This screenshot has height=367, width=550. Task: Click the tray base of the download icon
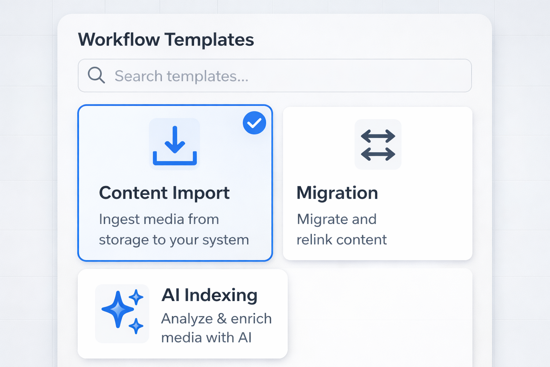tap(175, 161)
